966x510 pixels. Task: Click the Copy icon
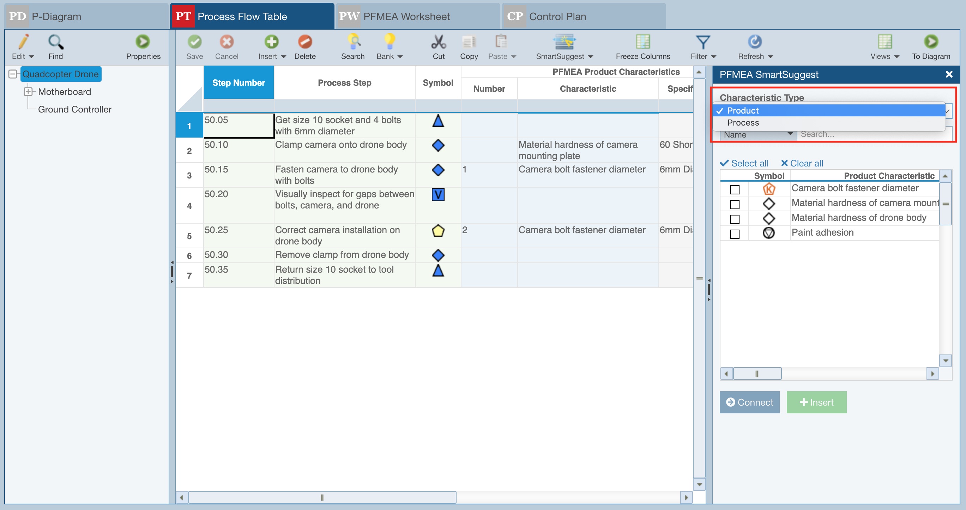[469, 42]
